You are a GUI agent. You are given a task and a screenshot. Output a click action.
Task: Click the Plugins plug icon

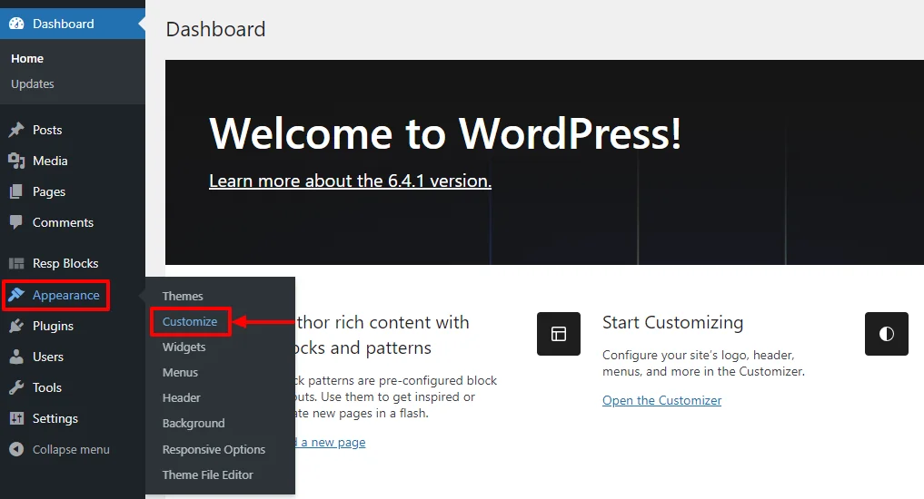pos(16,326)
